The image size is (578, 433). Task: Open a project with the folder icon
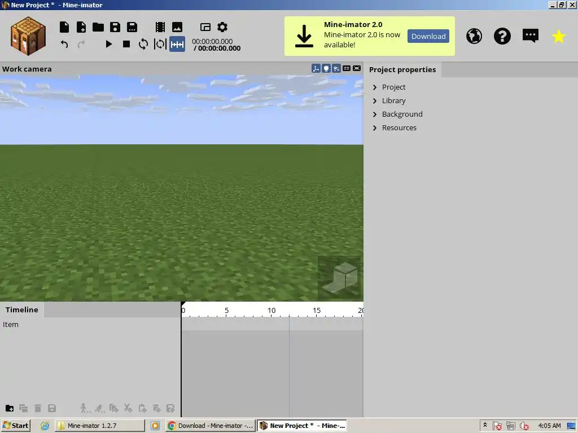point(98,27)
